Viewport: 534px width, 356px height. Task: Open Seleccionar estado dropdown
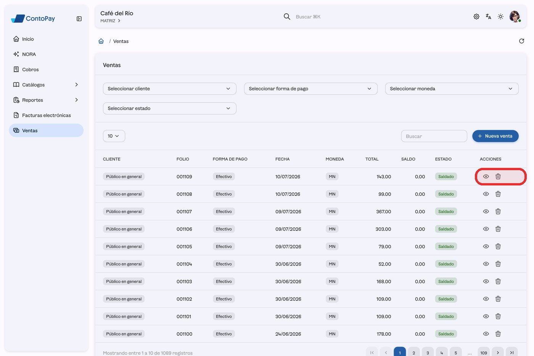[170, 108]
